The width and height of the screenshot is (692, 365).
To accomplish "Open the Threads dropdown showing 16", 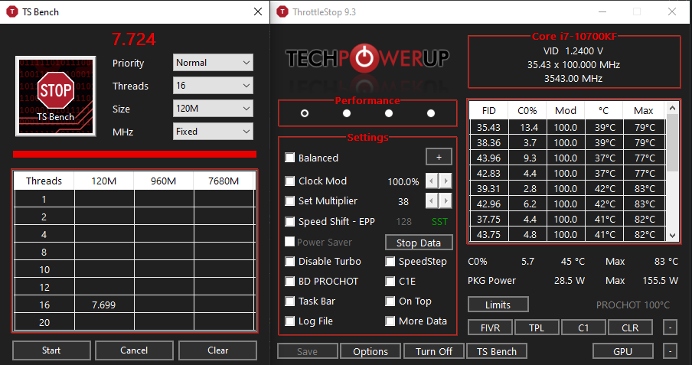I will pyautogui.click(x=213, y=86).
